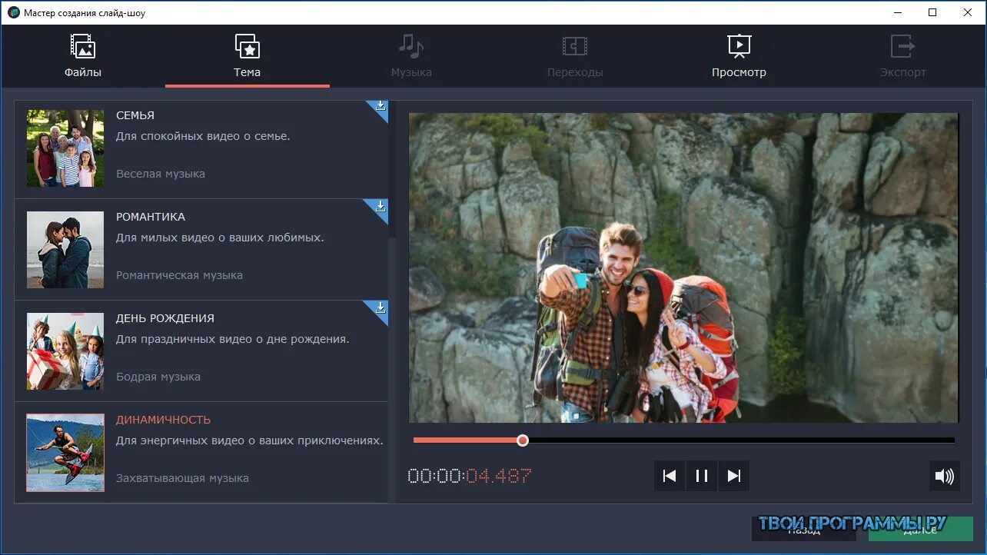987x555 pixels.
Task: Click the Назад button
Action: point(803,529)
